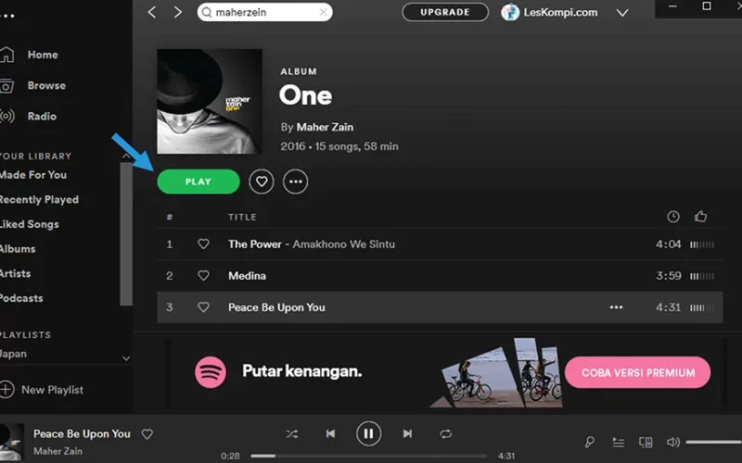The width and height of the screenshot is (742, 463).
Task: Skip to the previous track
Action: pos(330,433)
